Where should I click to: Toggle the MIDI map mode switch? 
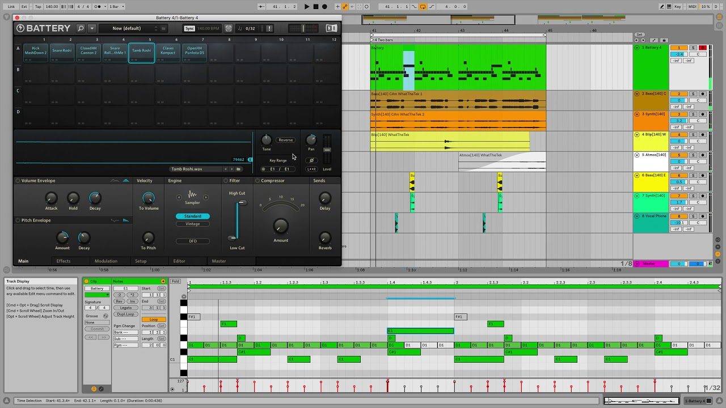pyautogui.click(x=692, y=7)
